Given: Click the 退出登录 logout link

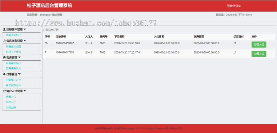Looking at the screenshot, I should 57,15.
